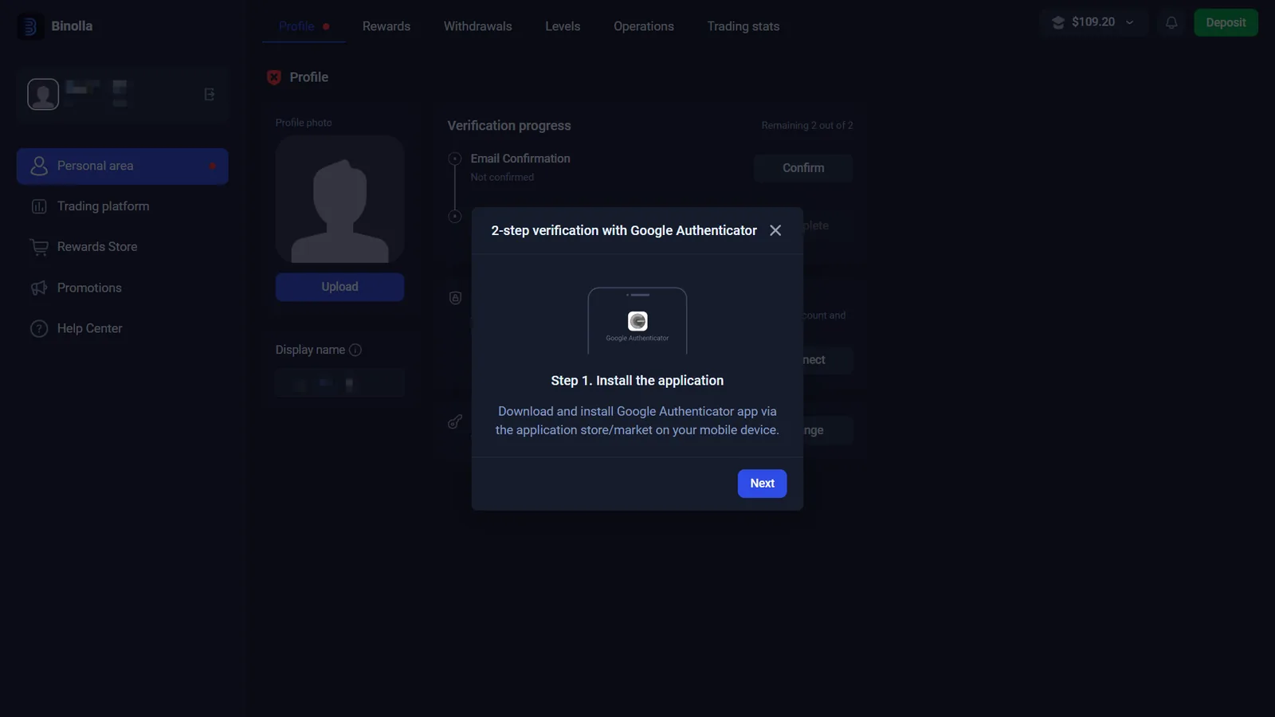Image resolution: width=1275 pixels, height=717 pixels.
Task: Click the red shield icon beside Profile heading
Action: (274, 77)
